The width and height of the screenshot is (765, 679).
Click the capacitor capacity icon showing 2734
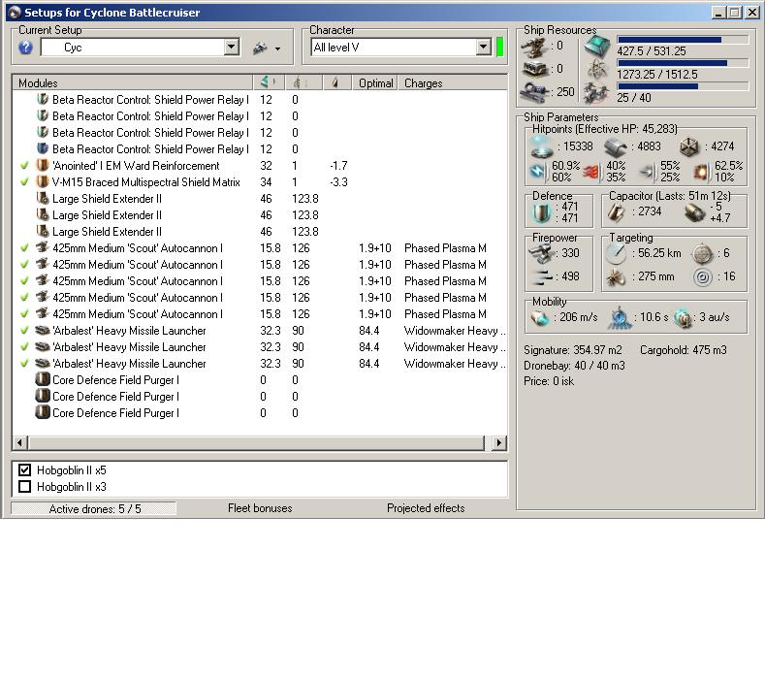[616, 211]
